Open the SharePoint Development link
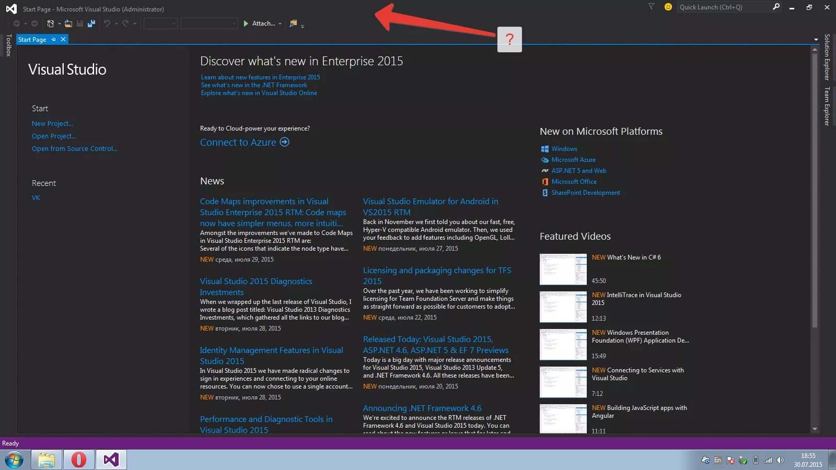 point(586,193)
